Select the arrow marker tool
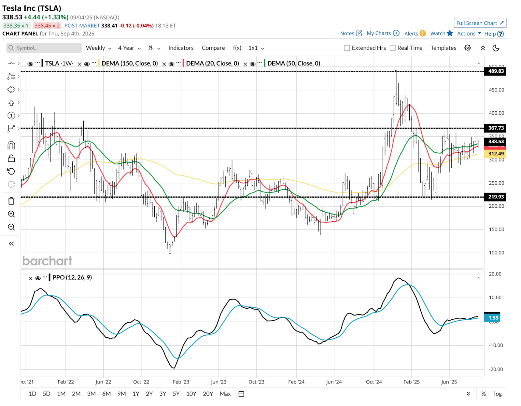The height and width of the screenshot is (406, 521). point(11,103)
